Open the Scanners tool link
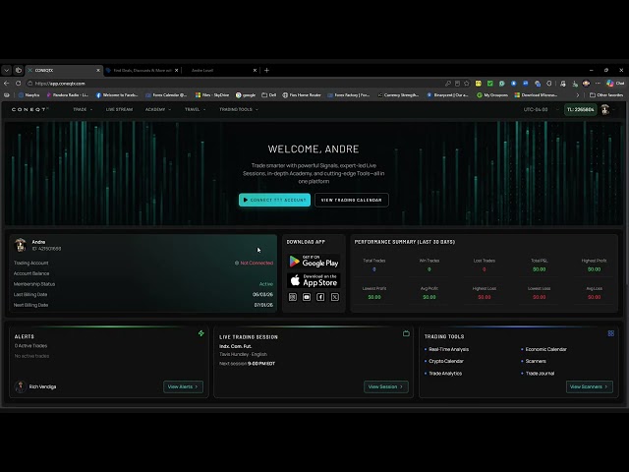 536,361
